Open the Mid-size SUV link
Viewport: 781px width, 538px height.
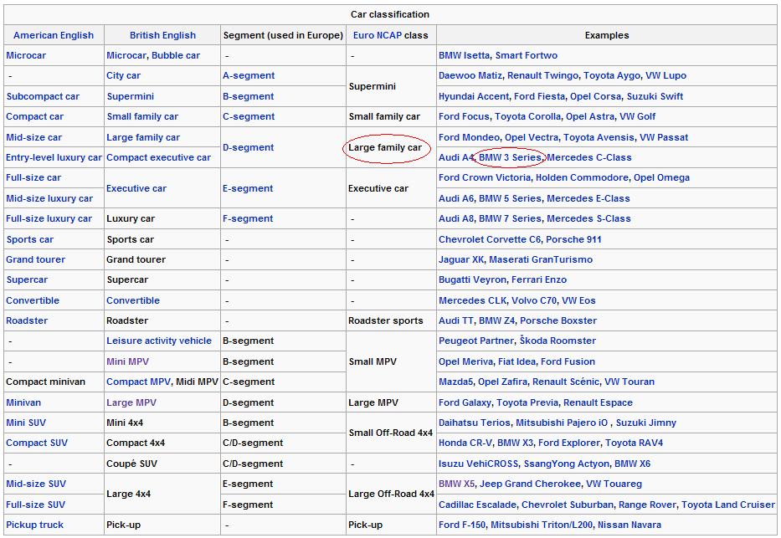coord(36,484)
